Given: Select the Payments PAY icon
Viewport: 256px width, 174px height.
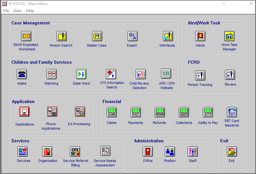Looking at the screenshot, I should point(136,112).
